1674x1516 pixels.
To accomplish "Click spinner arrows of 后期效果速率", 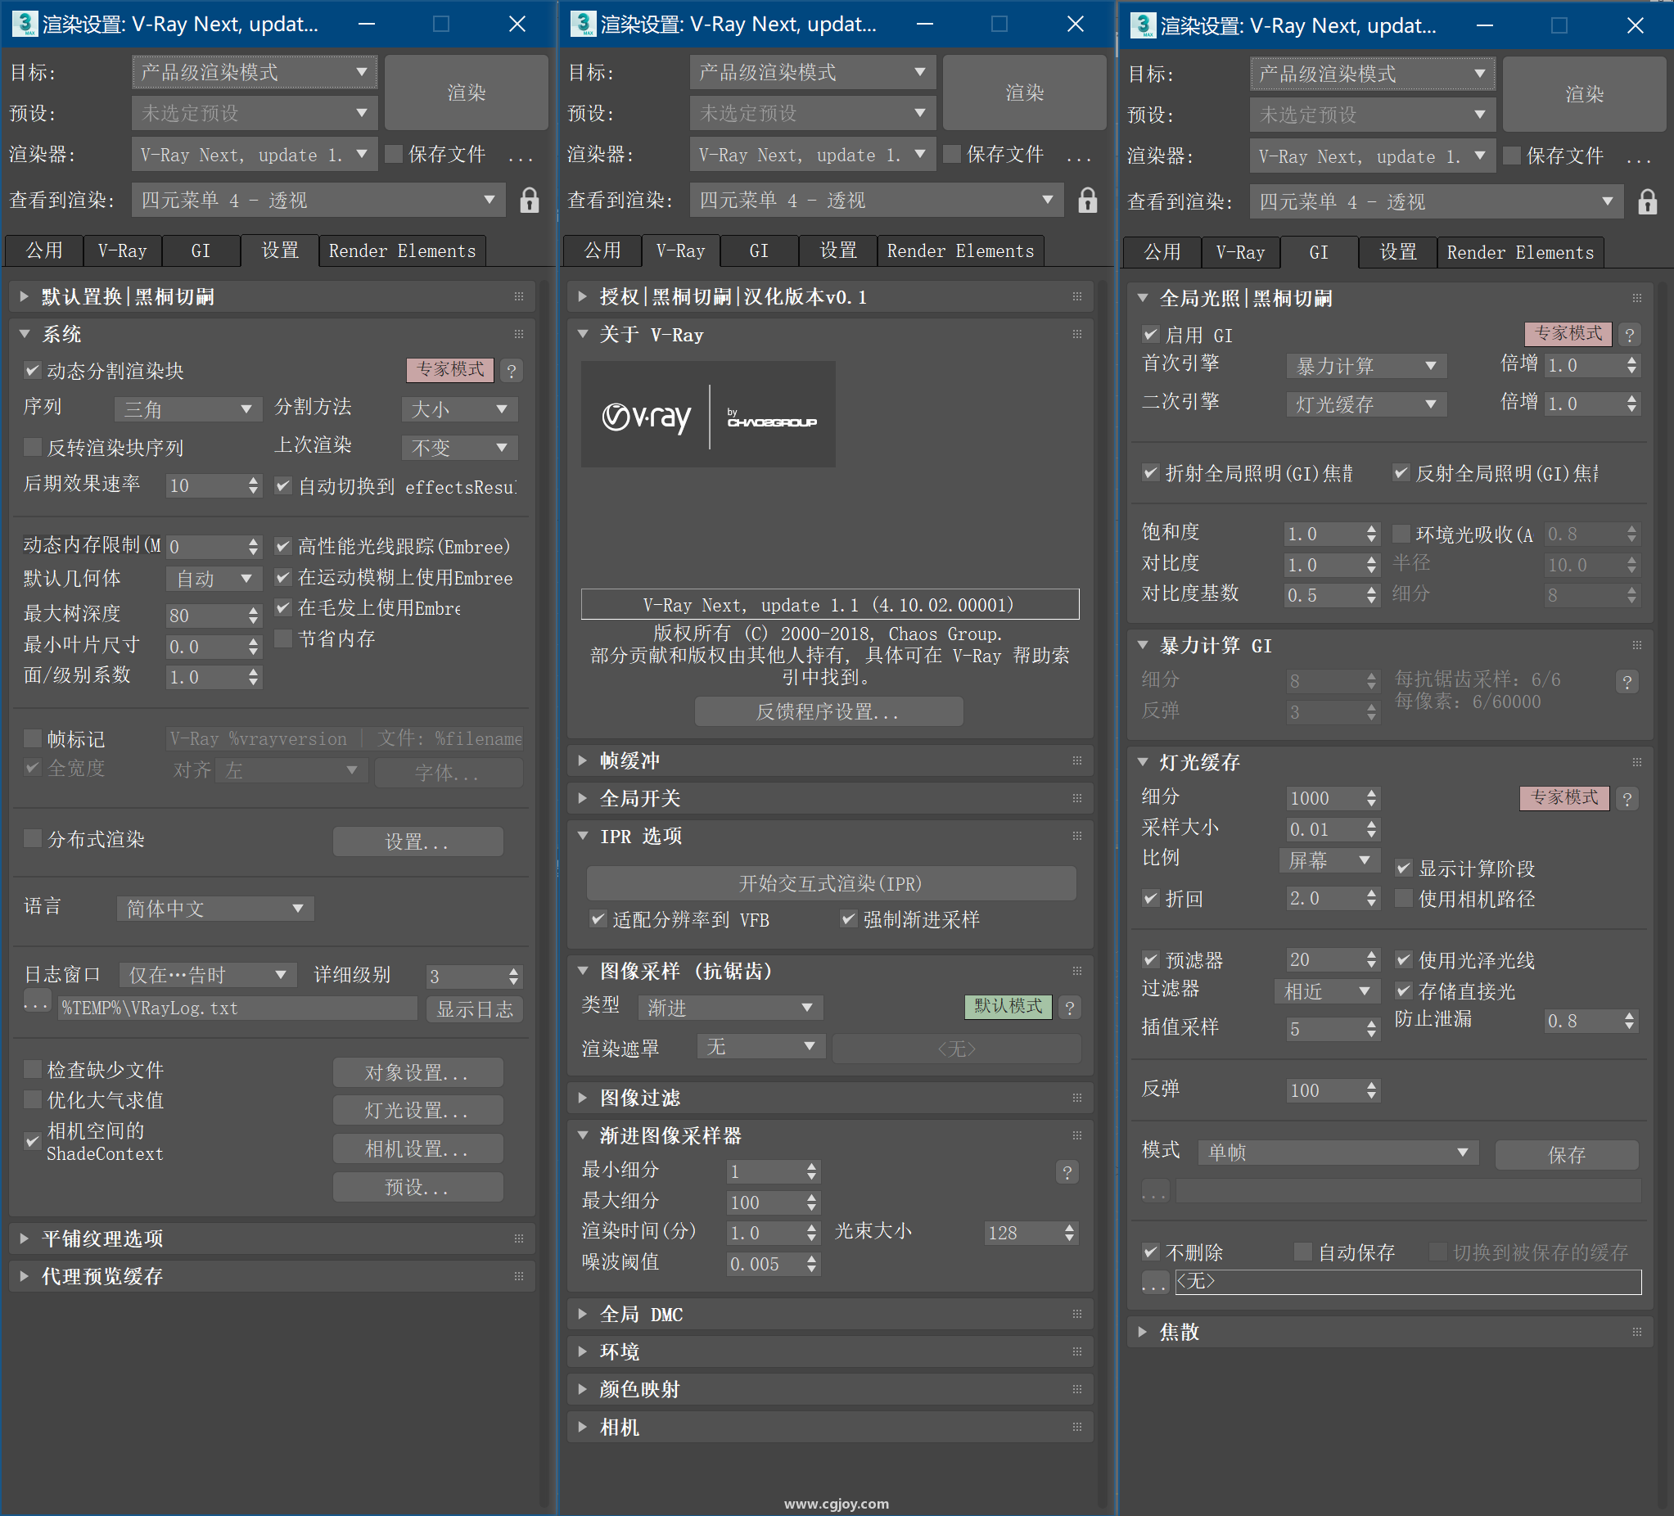I will (x=253, y=485).
